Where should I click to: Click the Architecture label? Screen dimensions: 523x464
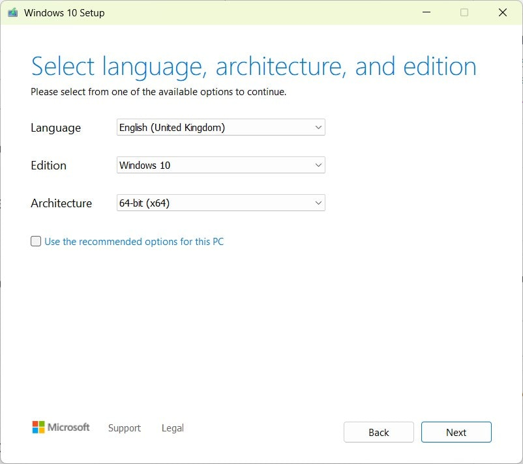tap(63, 203)
